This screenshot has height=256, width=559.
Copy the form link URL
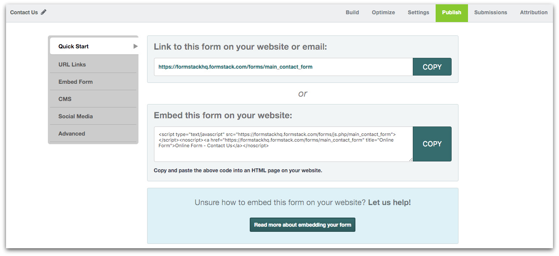[432, 67]
